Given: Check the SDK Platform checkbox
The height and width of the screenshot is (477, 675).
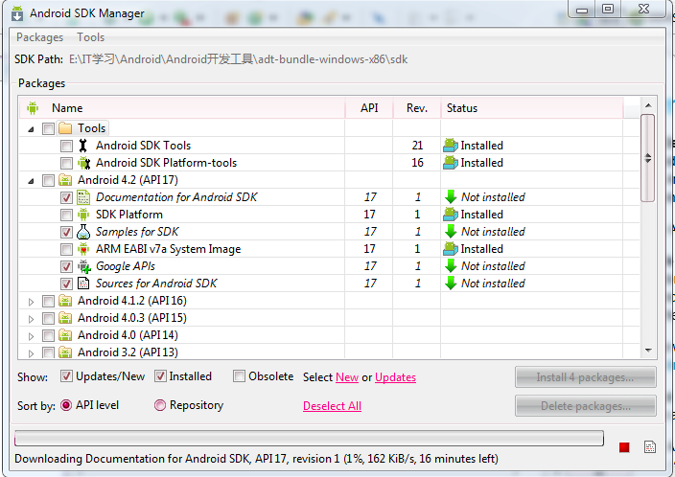Looking at the screenshot, I should 66,215.
